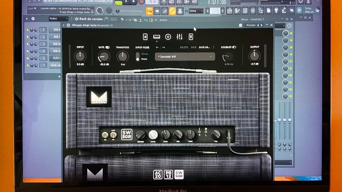
Task: Toggle the orange typing keyboard icon
Action: [149, 11]
